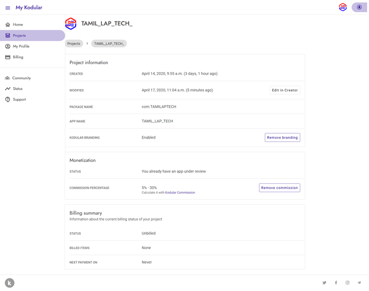Click the Support question-mark icon

point(8,100)
